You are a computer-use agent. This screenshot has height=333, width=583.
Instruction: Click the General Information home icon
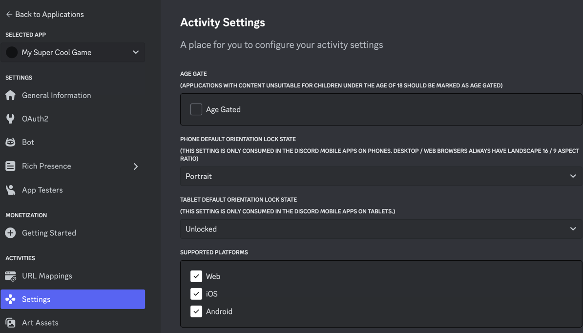pos(10,95)
